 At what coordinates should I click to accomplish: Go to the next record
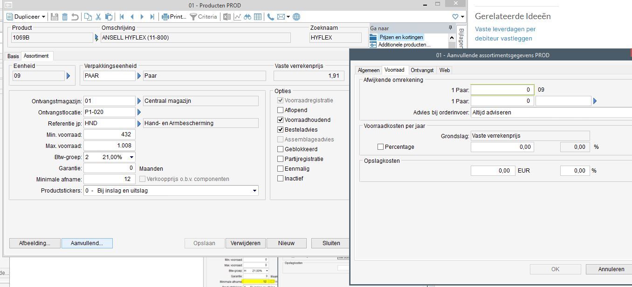[142, 17]
